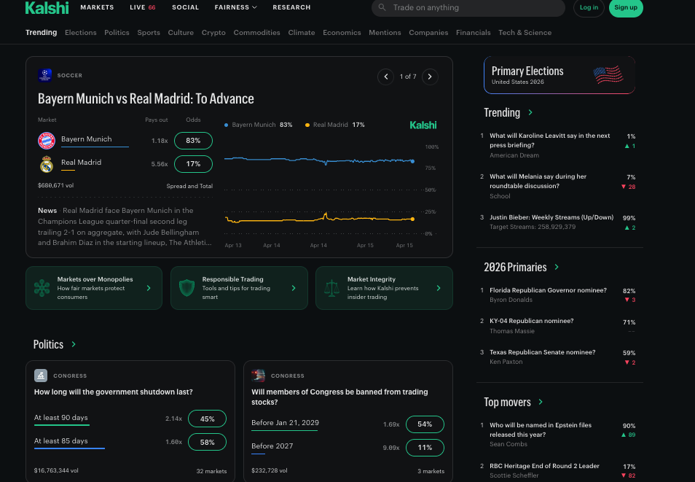
Task: Click the government shutdown Congress building icon
Action: click(41, 376)
